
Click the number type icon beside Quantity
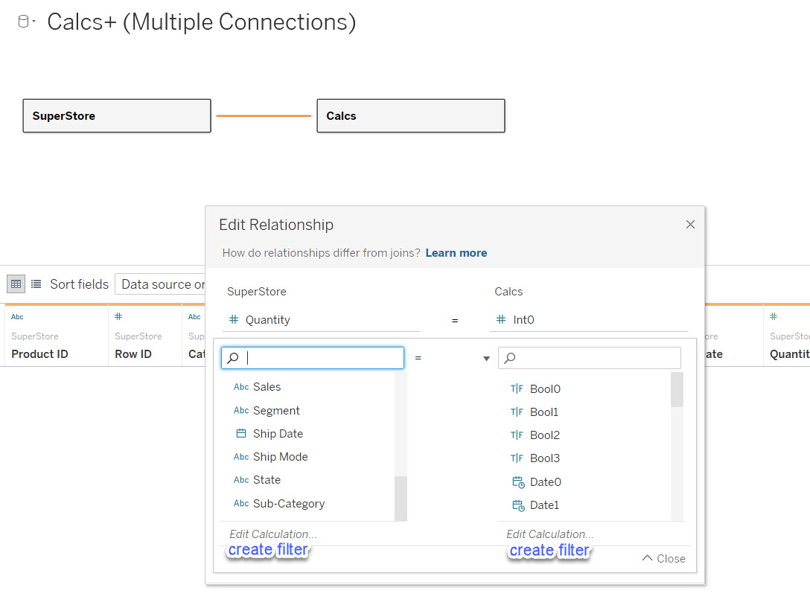234,319
